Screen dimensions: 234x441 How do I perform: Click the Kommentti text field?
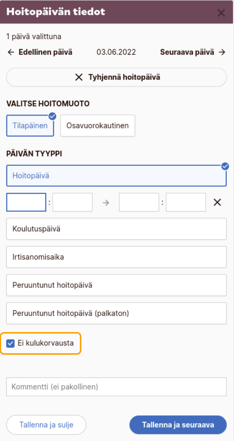tap(116, 387)
